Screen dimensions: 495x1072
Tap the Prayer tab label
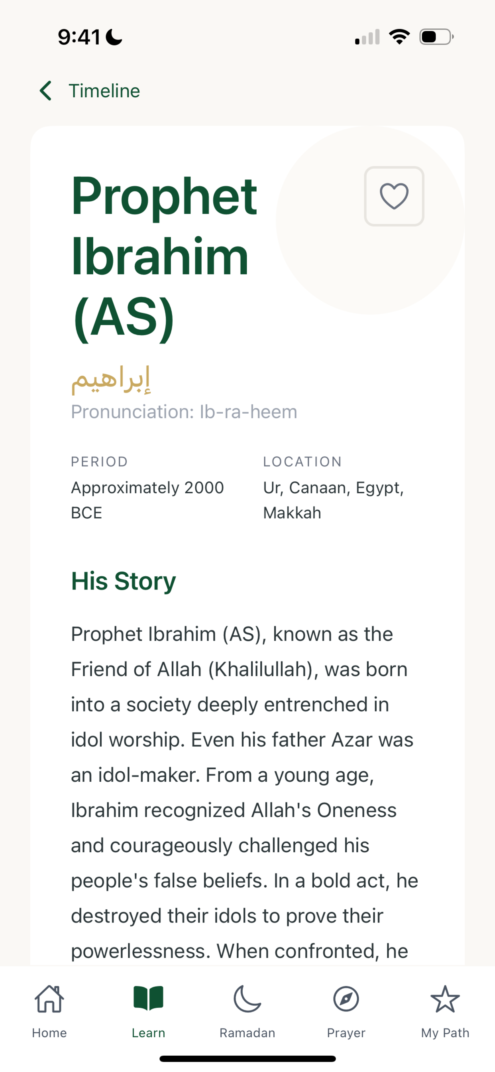coord(346,1033)
